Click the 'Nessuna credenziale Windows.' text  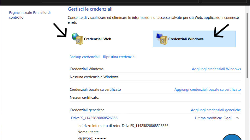(94, 77)
